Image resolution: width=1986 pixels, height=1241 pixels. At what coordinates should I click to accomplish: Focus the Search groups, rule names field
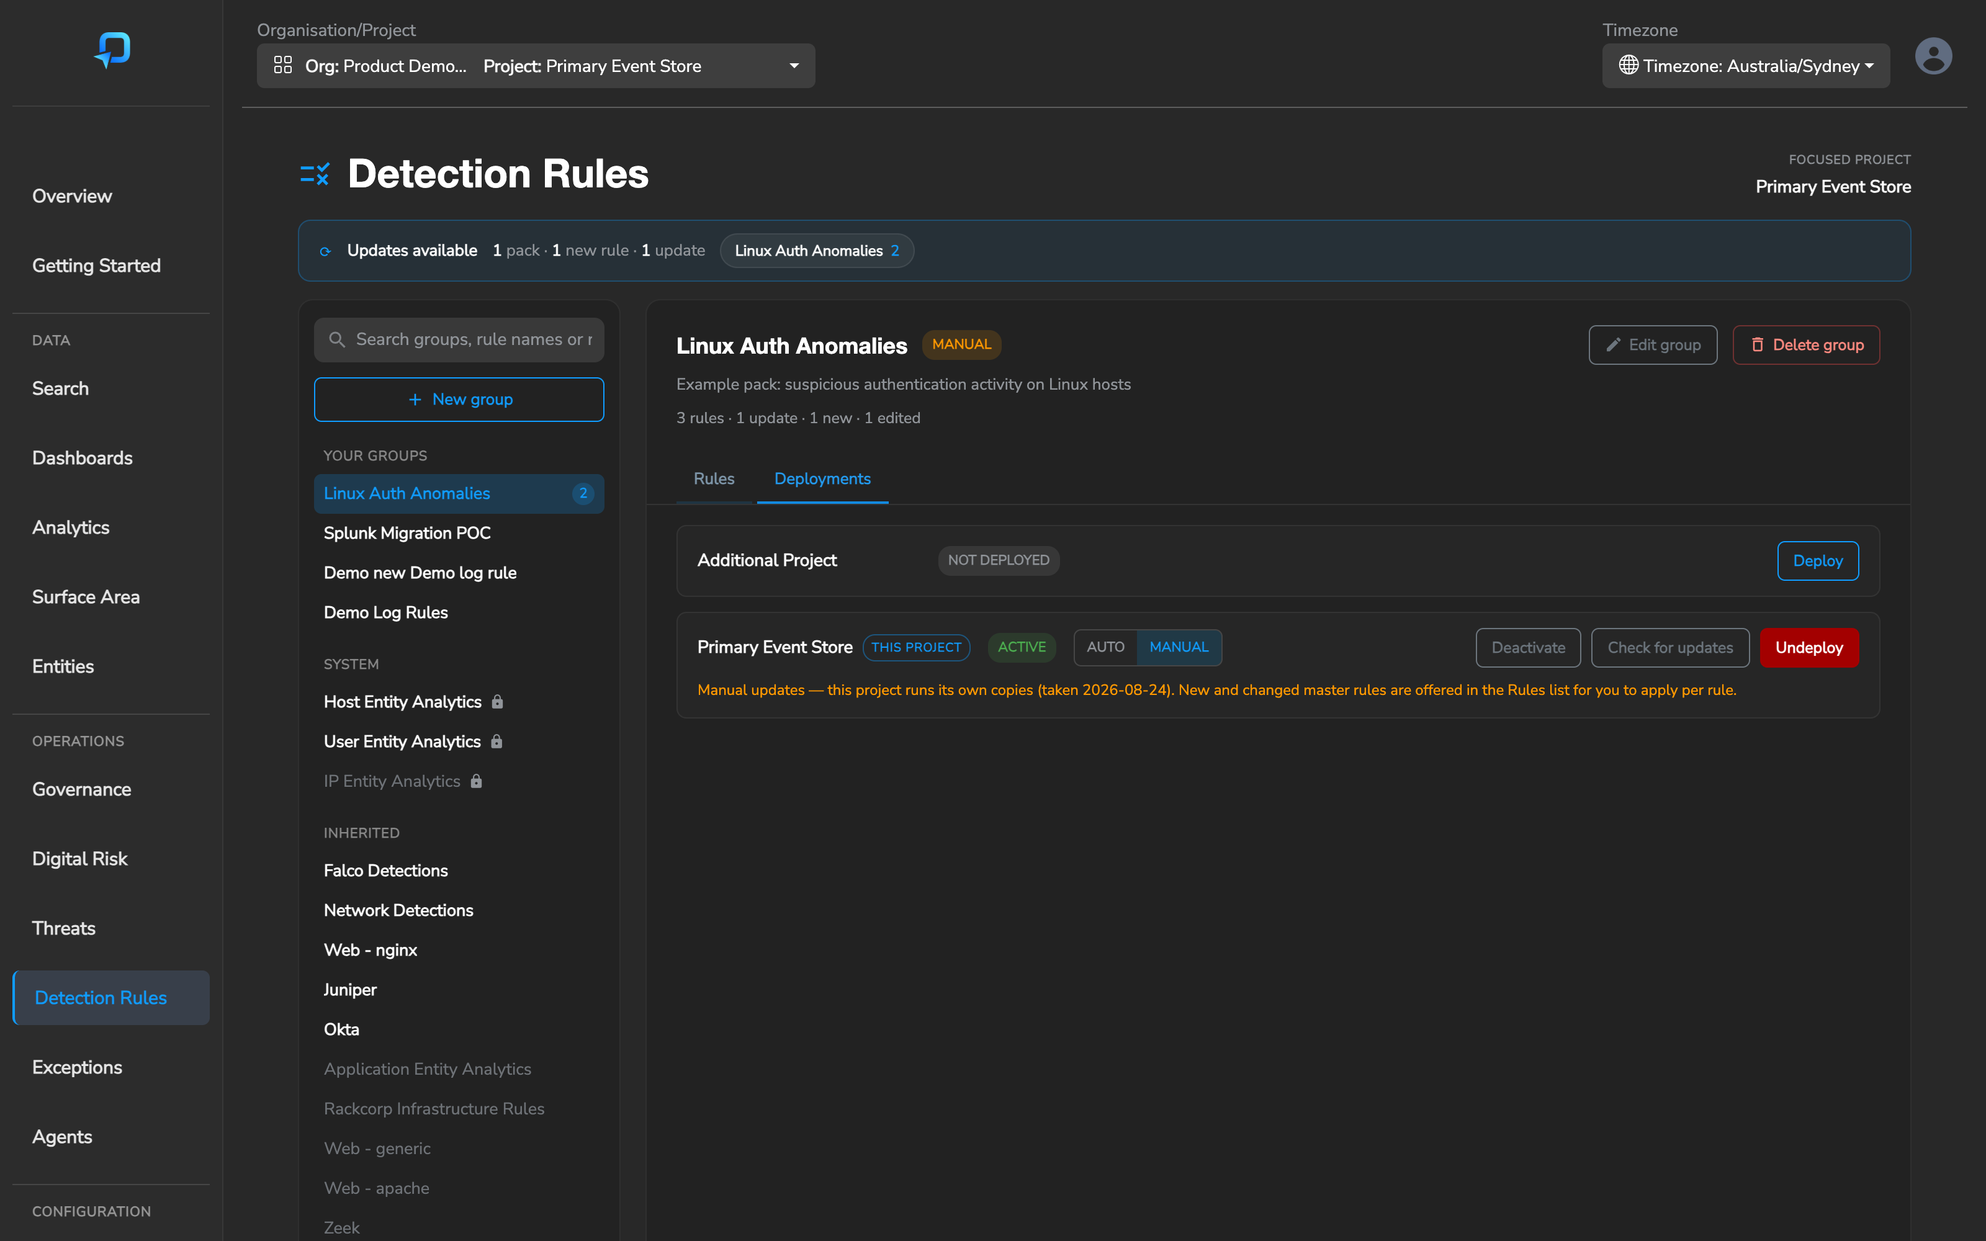point(459,340)
